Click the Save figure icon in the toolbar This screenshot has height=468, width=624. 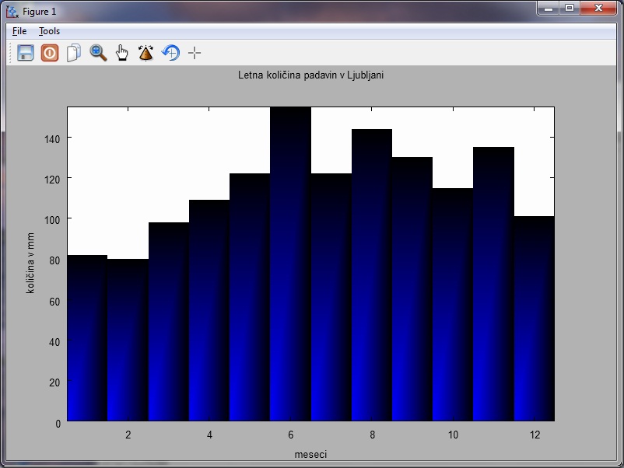[x=26, y=53]
